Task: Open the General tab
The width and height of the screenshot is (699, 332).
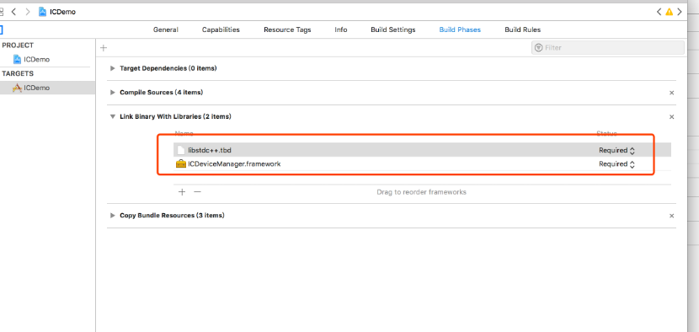Action: click(166, 29)
